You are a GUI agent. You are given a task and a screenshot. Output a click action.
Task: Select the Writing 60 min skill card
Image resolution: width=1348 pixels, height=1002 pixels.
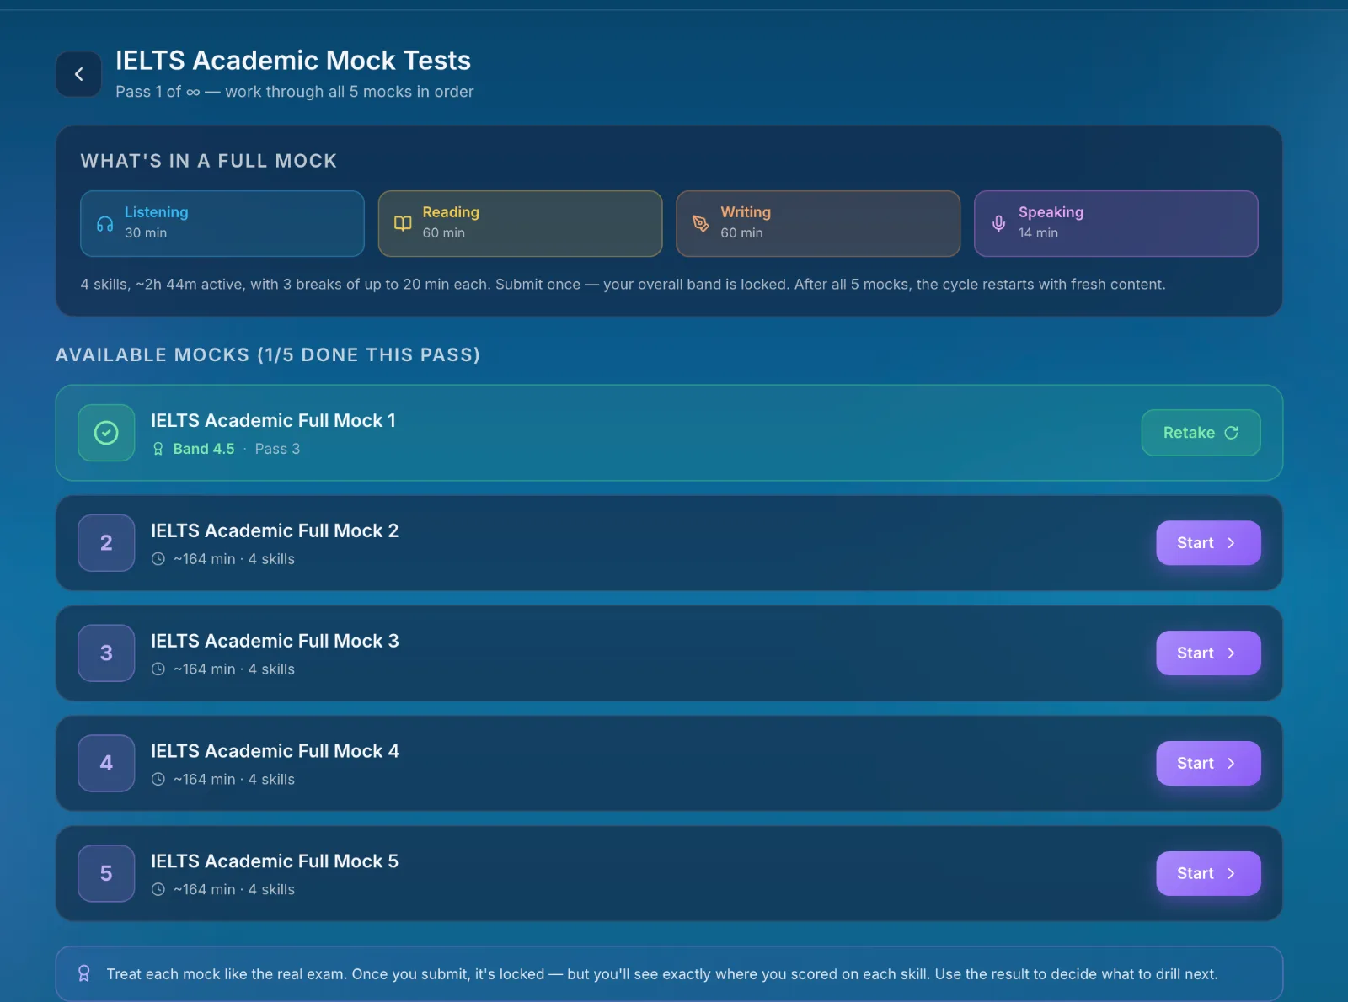(x=818, y=223)
